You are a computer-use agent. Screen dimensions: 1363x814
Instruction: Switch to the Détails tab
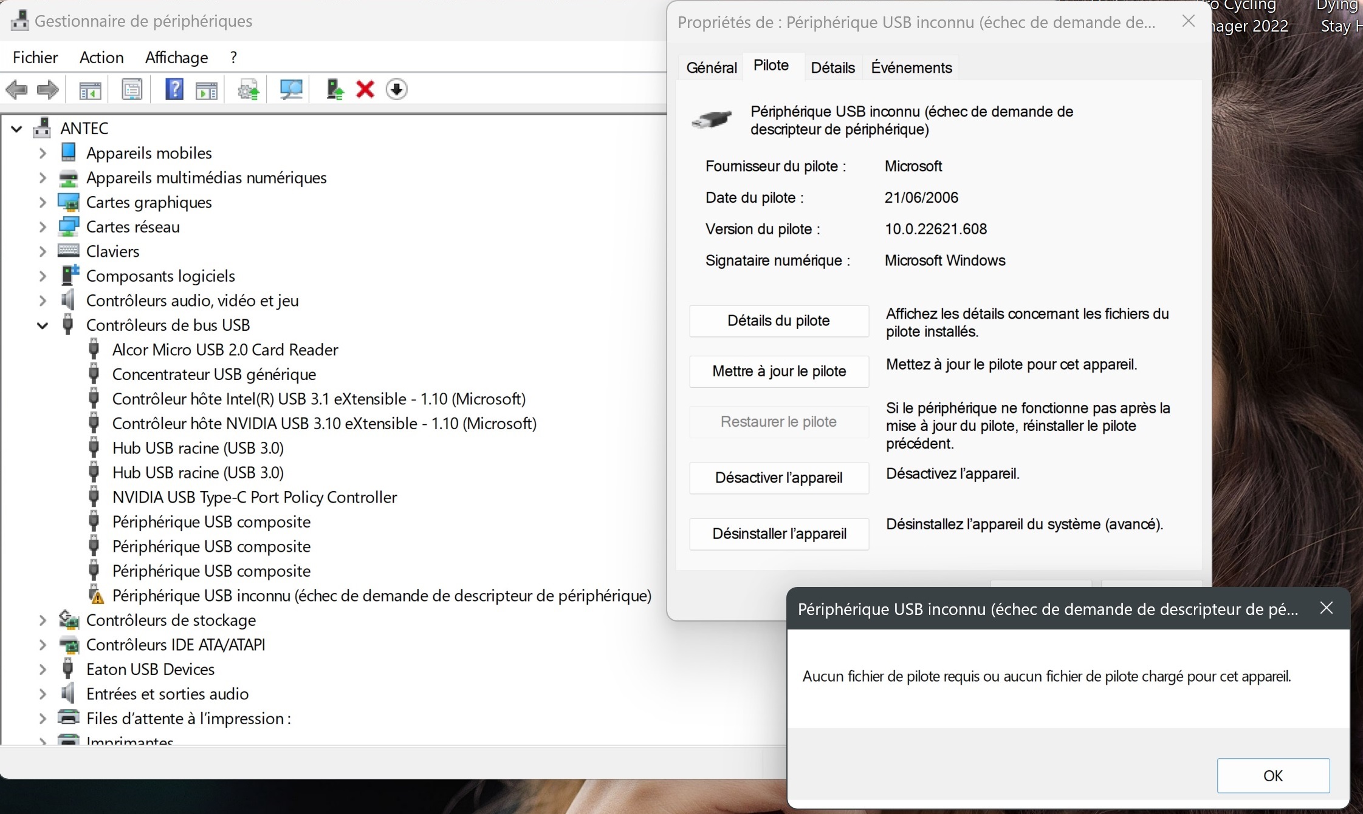click(833, 67)
